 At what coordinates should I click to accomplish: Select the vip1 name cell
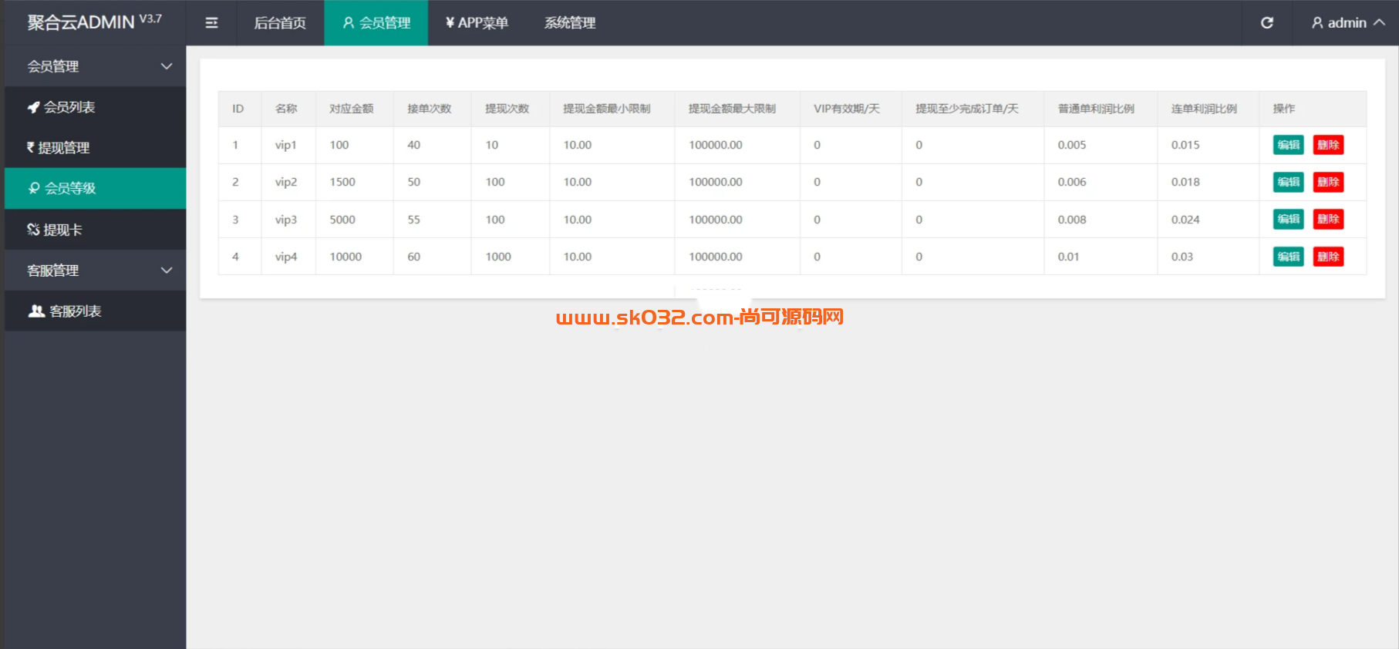[x=288, y=145]
